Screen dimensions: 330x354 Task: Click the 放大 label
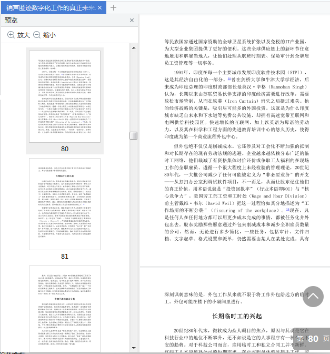(24, 35)
